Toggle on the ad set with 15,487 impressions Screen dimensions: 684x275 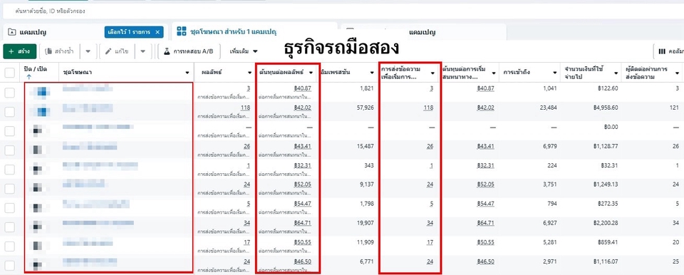tap(38, 150)
